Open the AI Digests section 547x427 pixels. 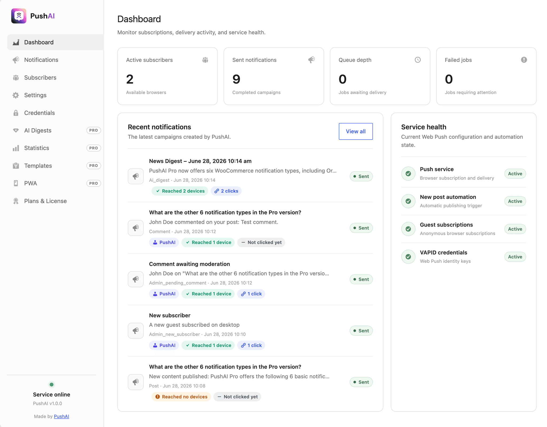pos(55,130)
